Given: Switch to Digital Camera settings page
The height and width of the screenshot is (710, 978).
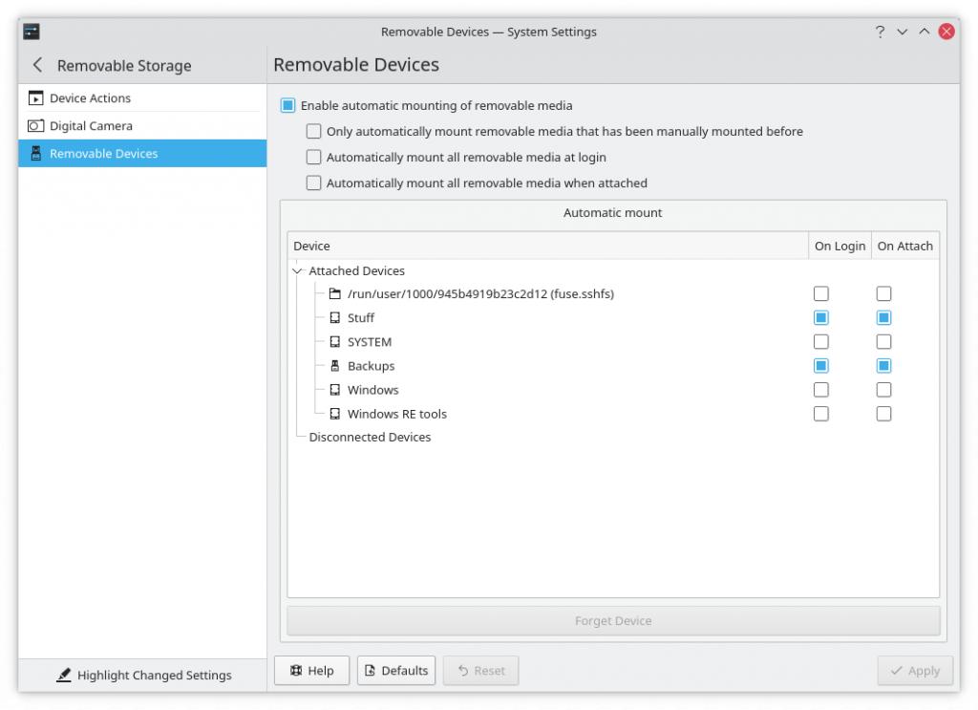Looking at the screenshot, I should click(91, 126).
